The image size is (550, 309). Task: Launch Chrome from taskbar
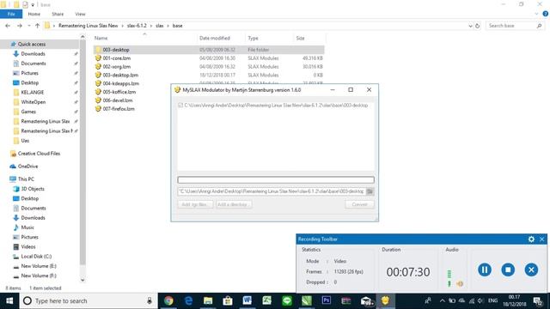168,300
